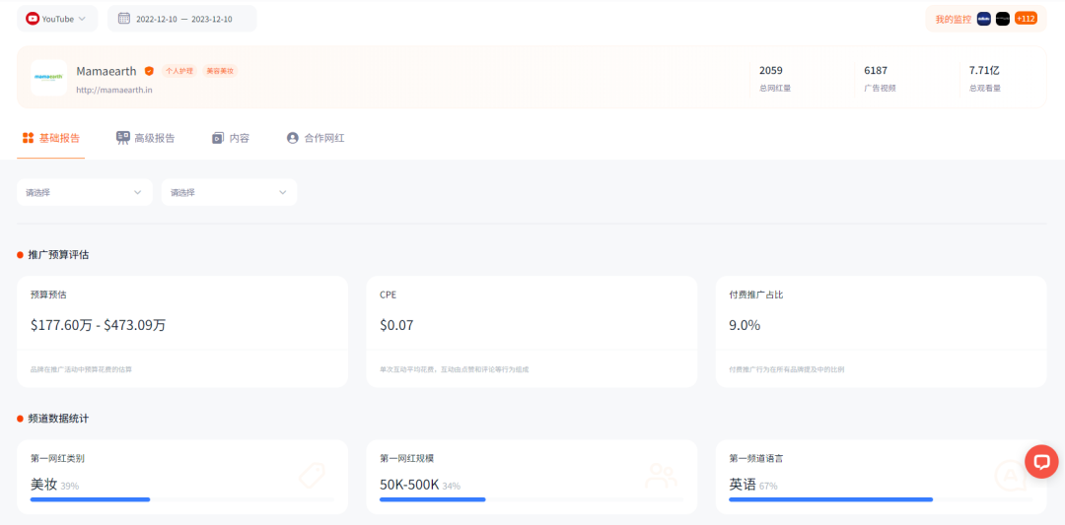Open the red chat support button
Screen dimensions: 1065x525
point(1041,462)
